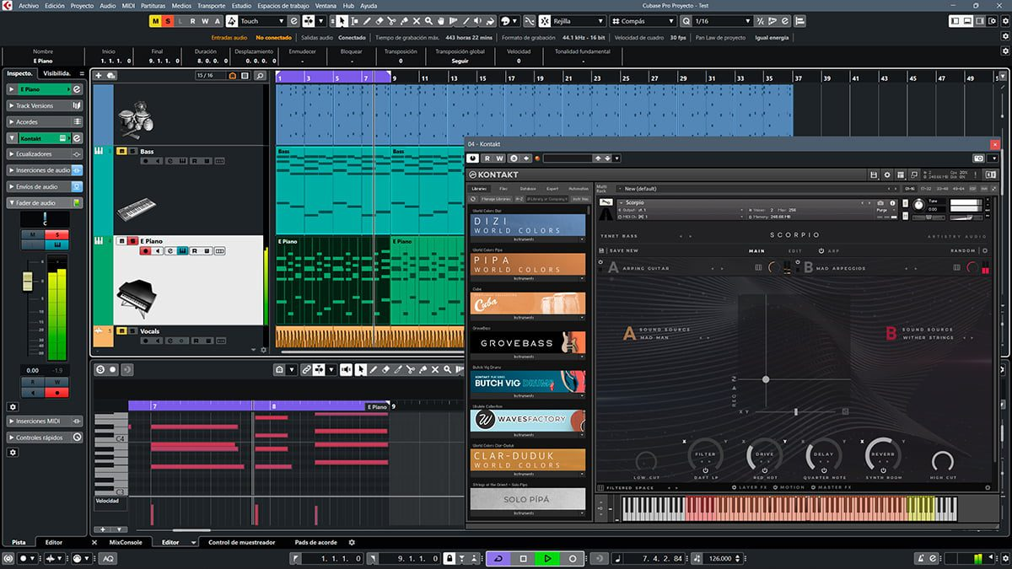The height and width of the screenshot is (569, 1012).
Task: Click SAVE NEW in Scorpio
Action: [x=622, y=250]
